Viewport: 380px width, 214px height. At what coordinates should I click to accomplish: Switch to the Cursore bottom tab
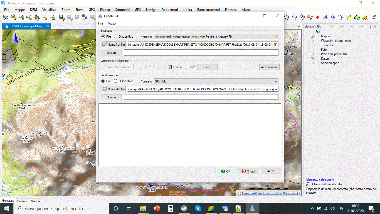coord(22,201)
